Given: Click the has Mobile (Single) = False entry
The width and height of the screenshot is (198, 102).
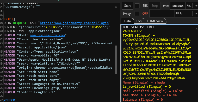Looking at the screenshot, I should (x=150, y=95).
